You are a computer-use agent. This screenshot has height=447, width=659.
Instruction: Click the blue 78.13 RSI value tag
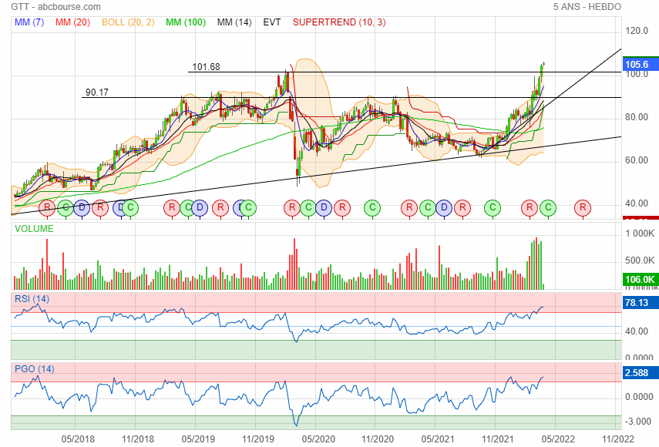(641, 302)
